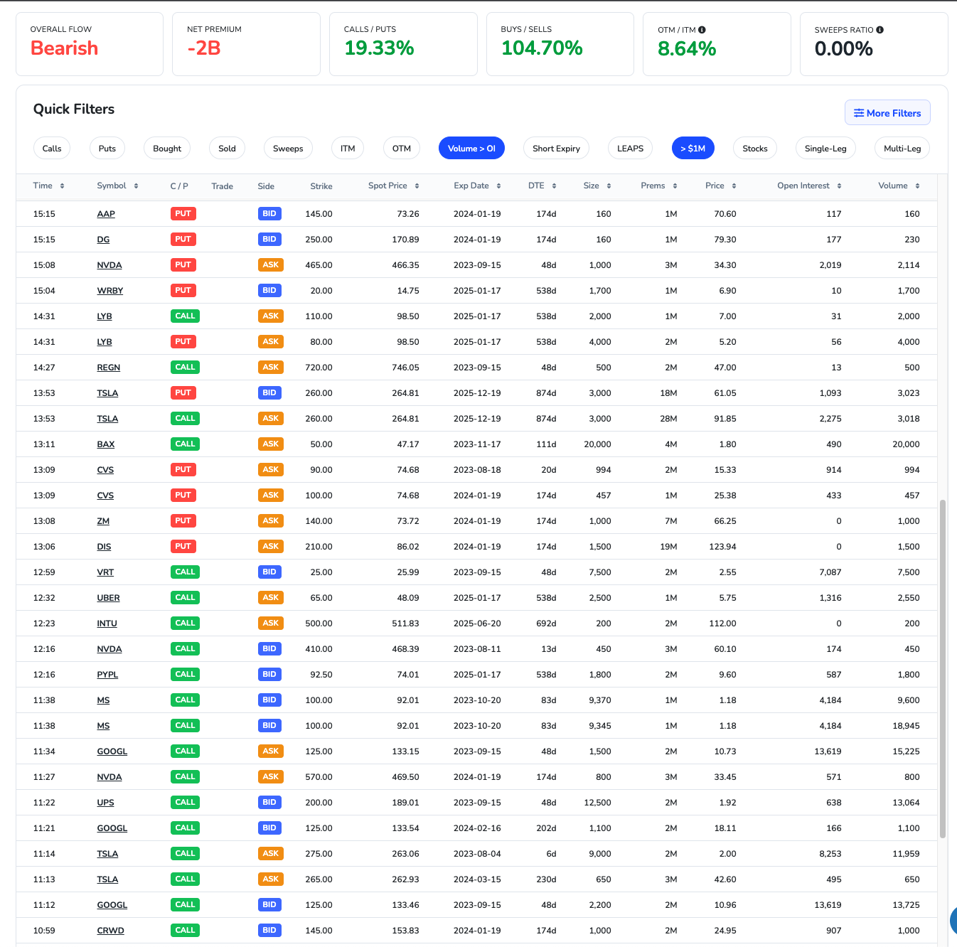Viewport: 957px width, 947px height.
Task: Open the More Filters panel
Action: (x=887, y=112)
